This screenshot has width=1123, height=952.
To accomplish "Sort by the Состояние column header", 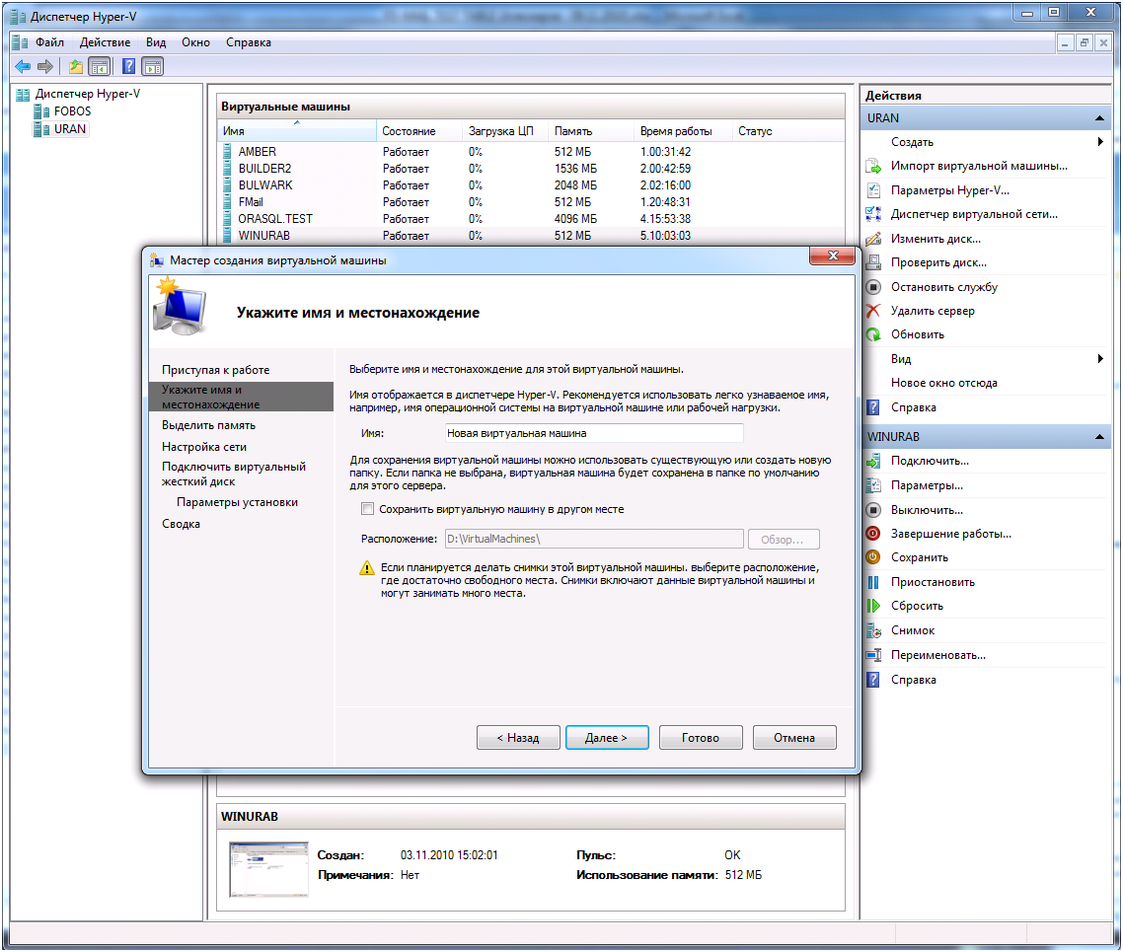I will coord(419,131).
